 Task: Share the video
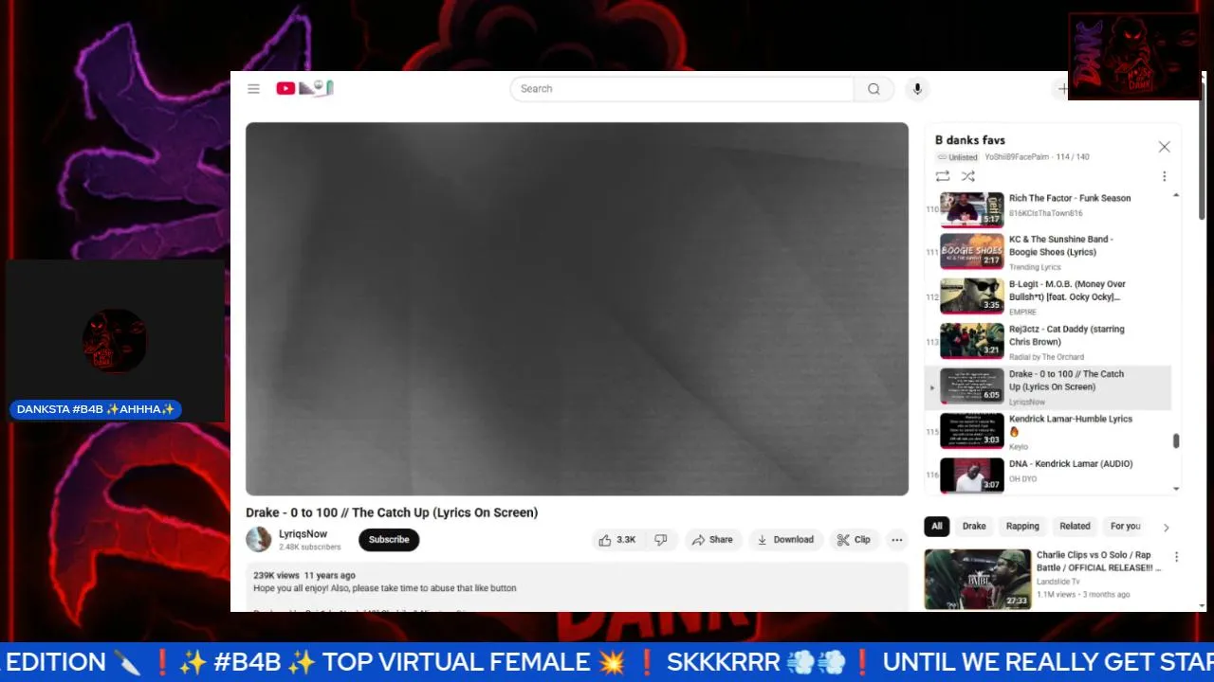point(712,540)
